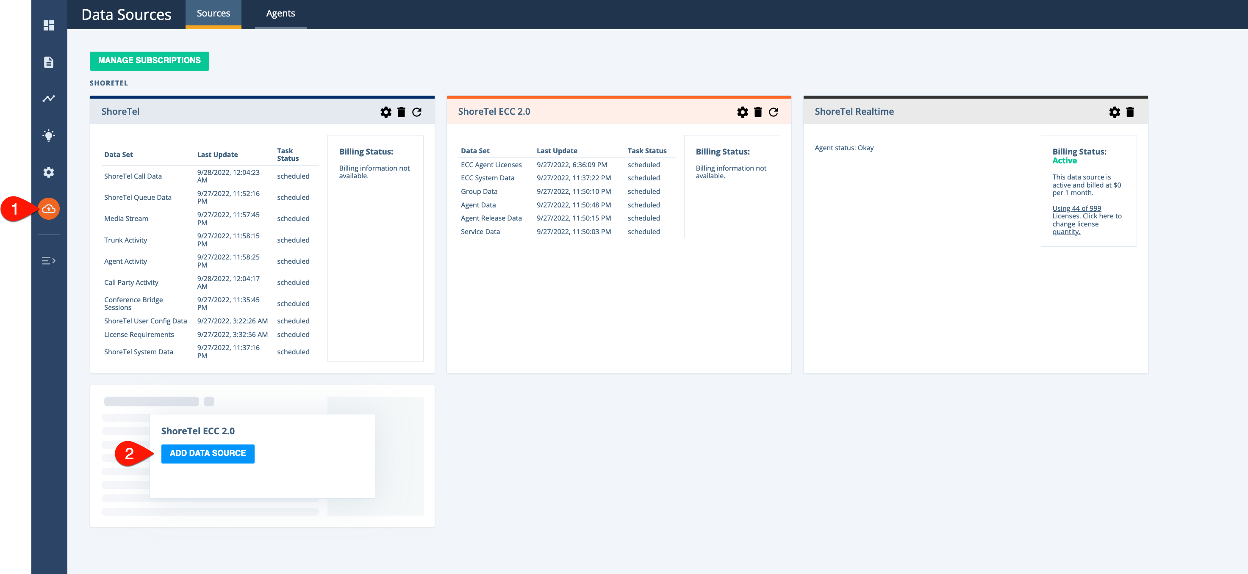
Task: Delete the ShoreTel data source
Action: [401, 112]
